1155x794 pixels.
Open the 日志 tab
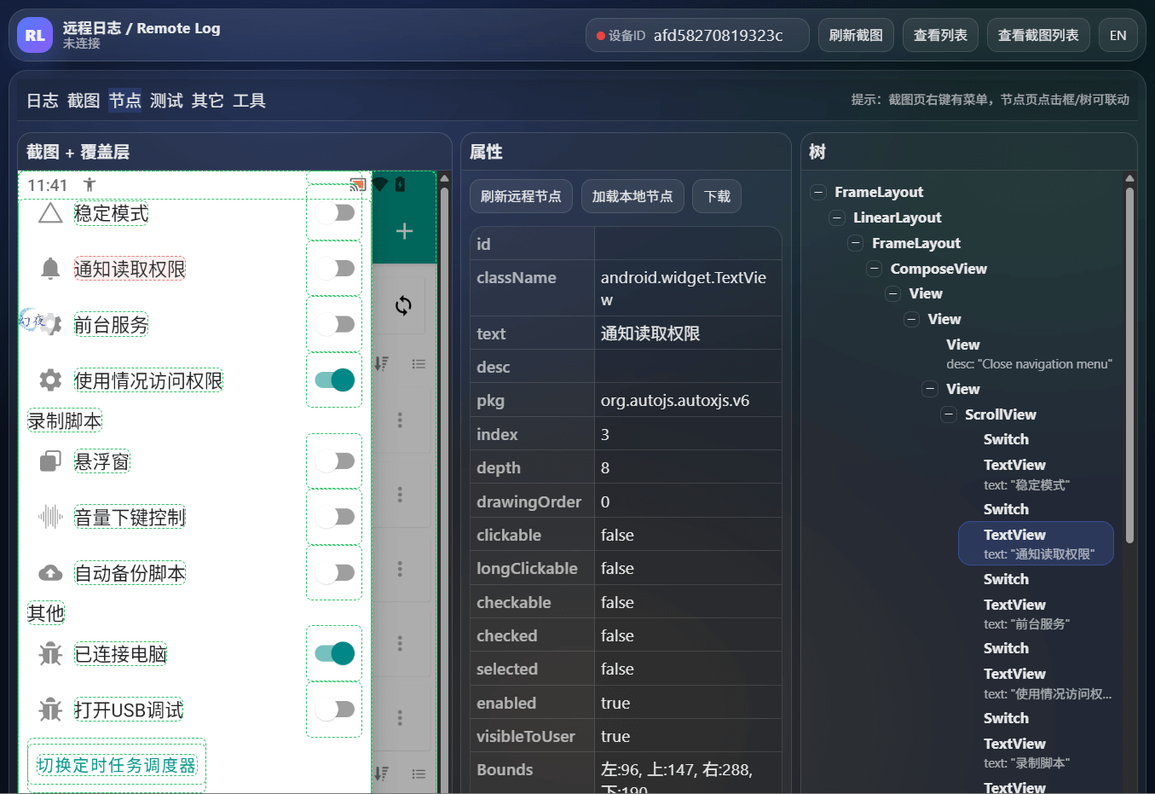[x=43, y=101]
